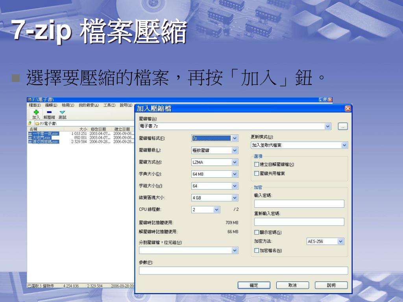Click the 重新輸入密碼 field
Viewport: 403px width, 302px height.
click(299, 222)
